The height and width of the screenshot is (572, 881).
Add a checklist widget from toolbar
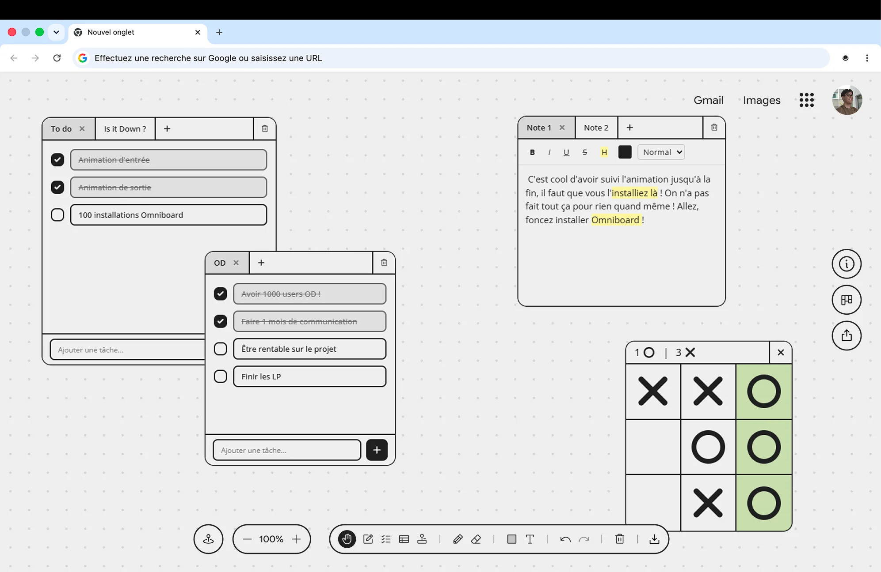click(x=386, y=539)
